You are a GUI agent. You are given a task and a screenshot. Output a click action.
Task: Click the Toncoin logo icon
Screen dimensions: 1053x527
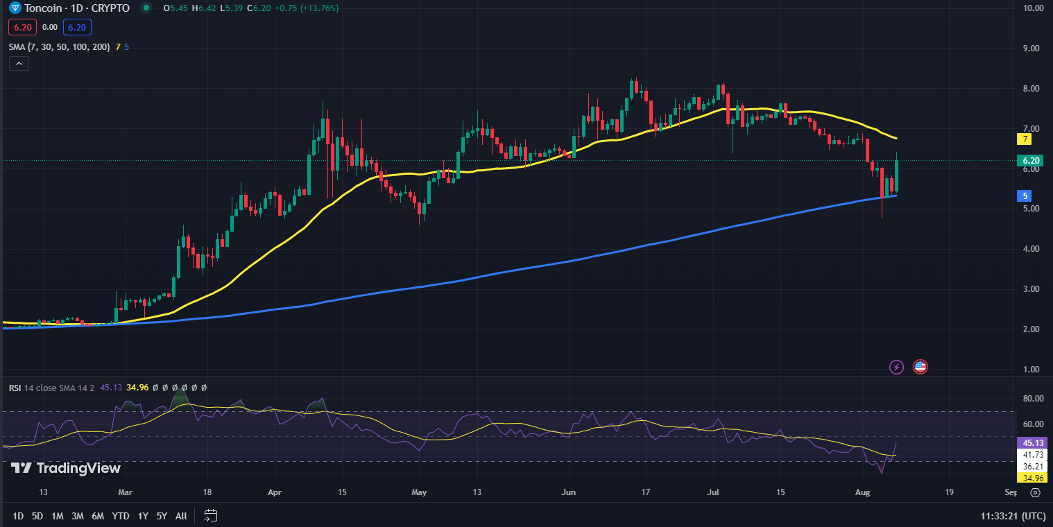[x=15, y=8]
